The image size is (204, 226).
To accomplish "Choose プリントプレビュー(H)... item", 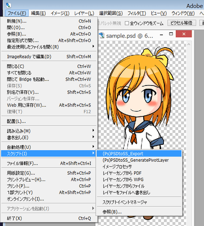I will coord(49,179).
